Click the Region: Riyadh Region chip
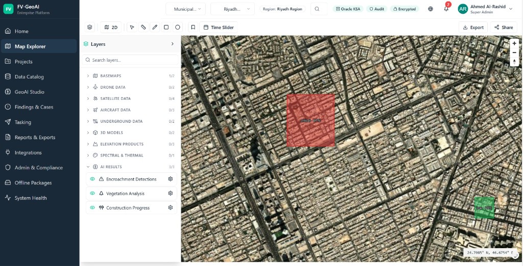This screenshot has width=523, height=266. pos(282,9)
